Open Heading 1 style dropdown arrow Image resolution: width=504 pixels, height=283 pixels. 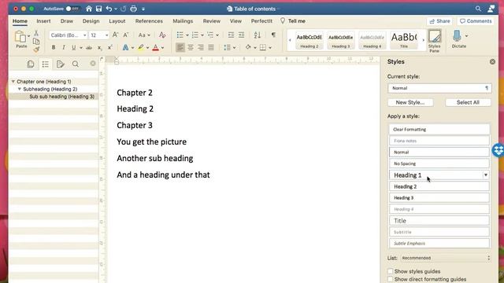coord(486,175)
